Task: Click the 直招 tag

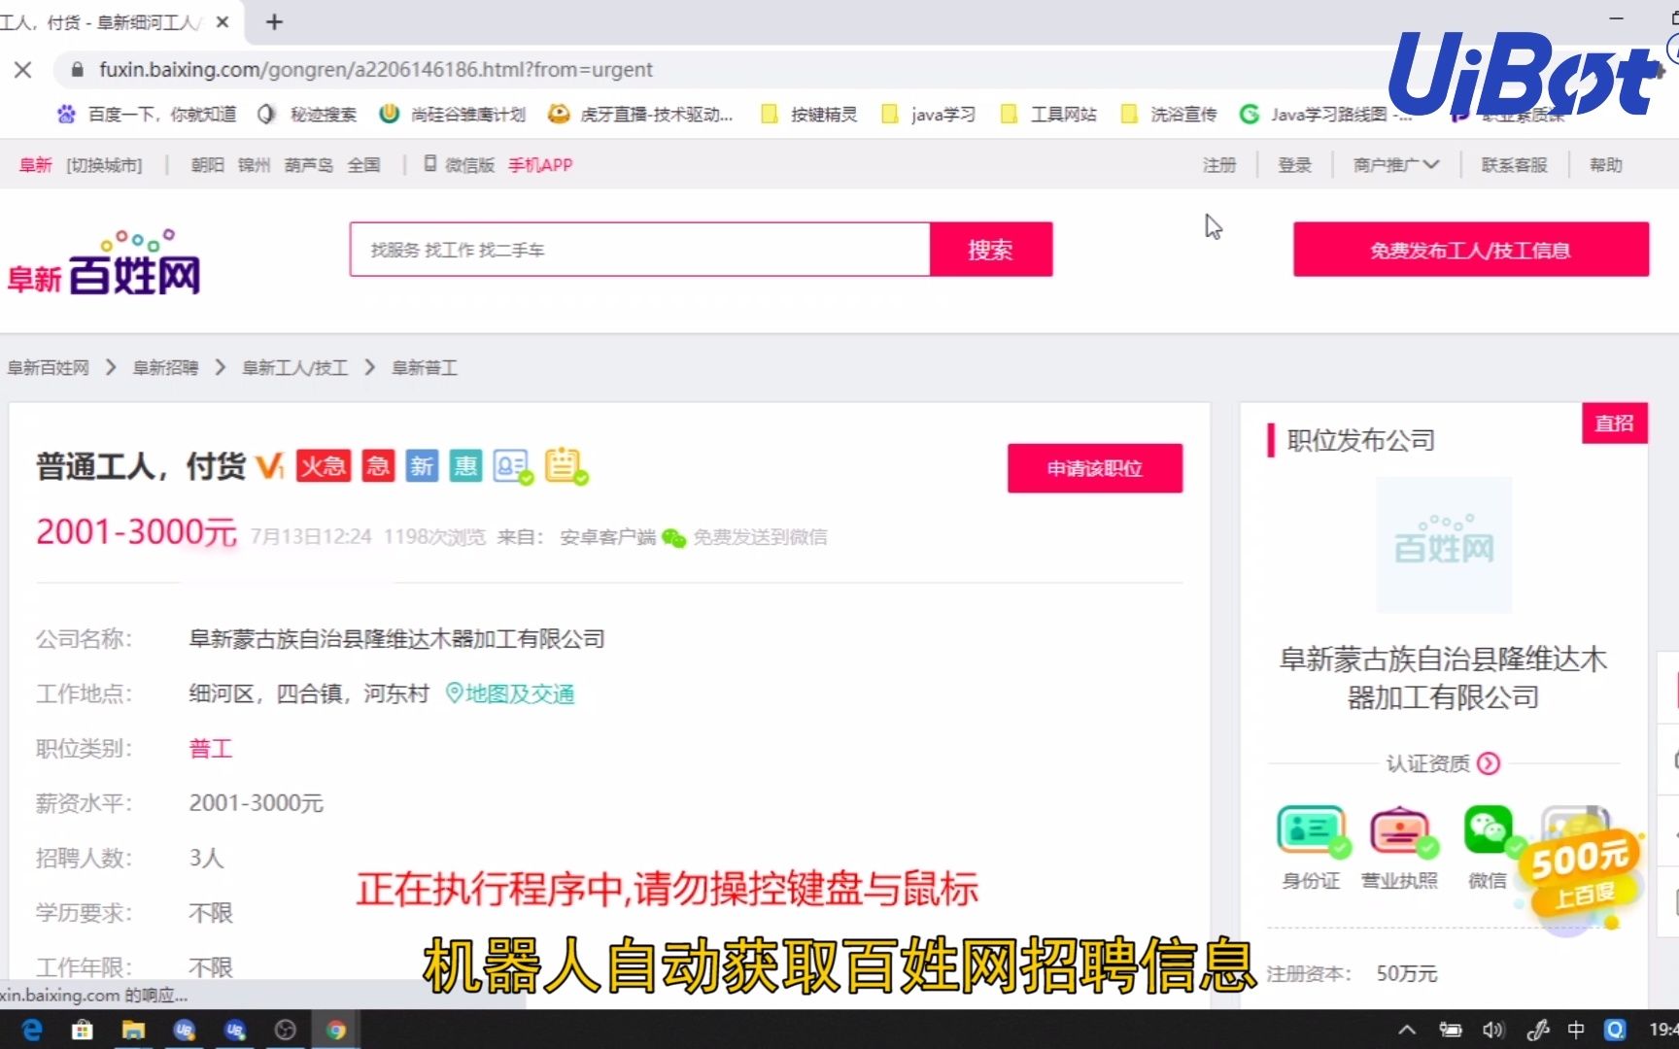Action: pyautogui.click(x=1614, y=423)
